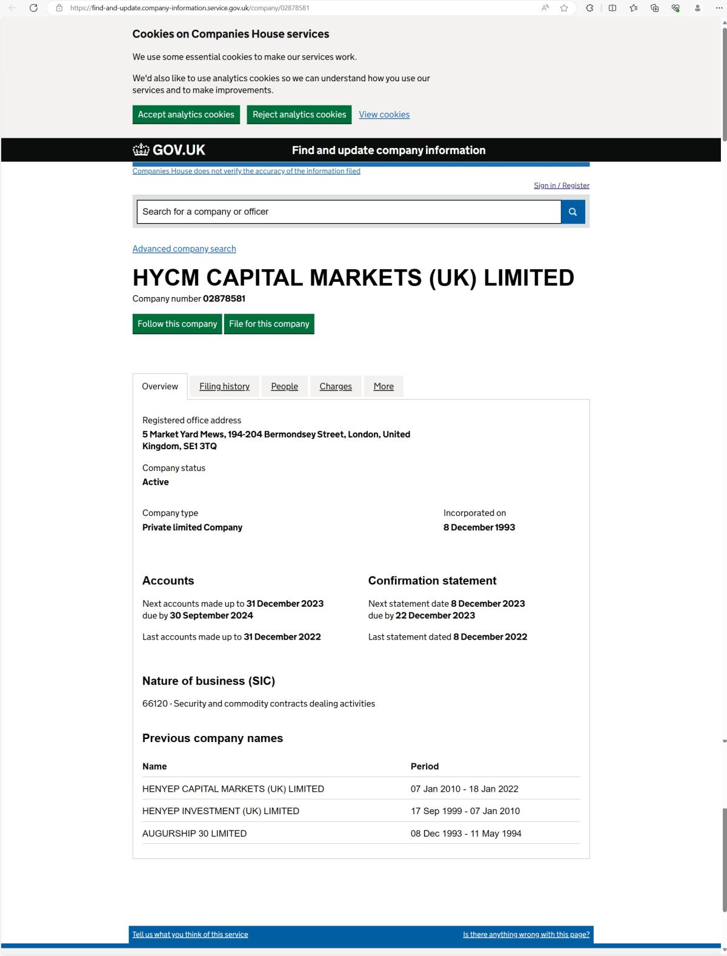Click the browser back arrow
This screenshot has width=727, height=956.
[13, 8]
